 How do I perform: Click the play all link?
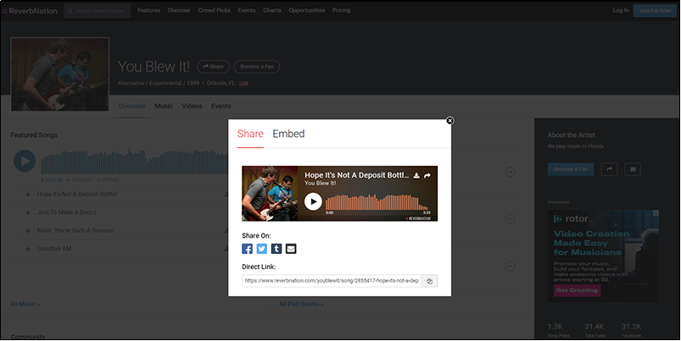coord(52,180)
